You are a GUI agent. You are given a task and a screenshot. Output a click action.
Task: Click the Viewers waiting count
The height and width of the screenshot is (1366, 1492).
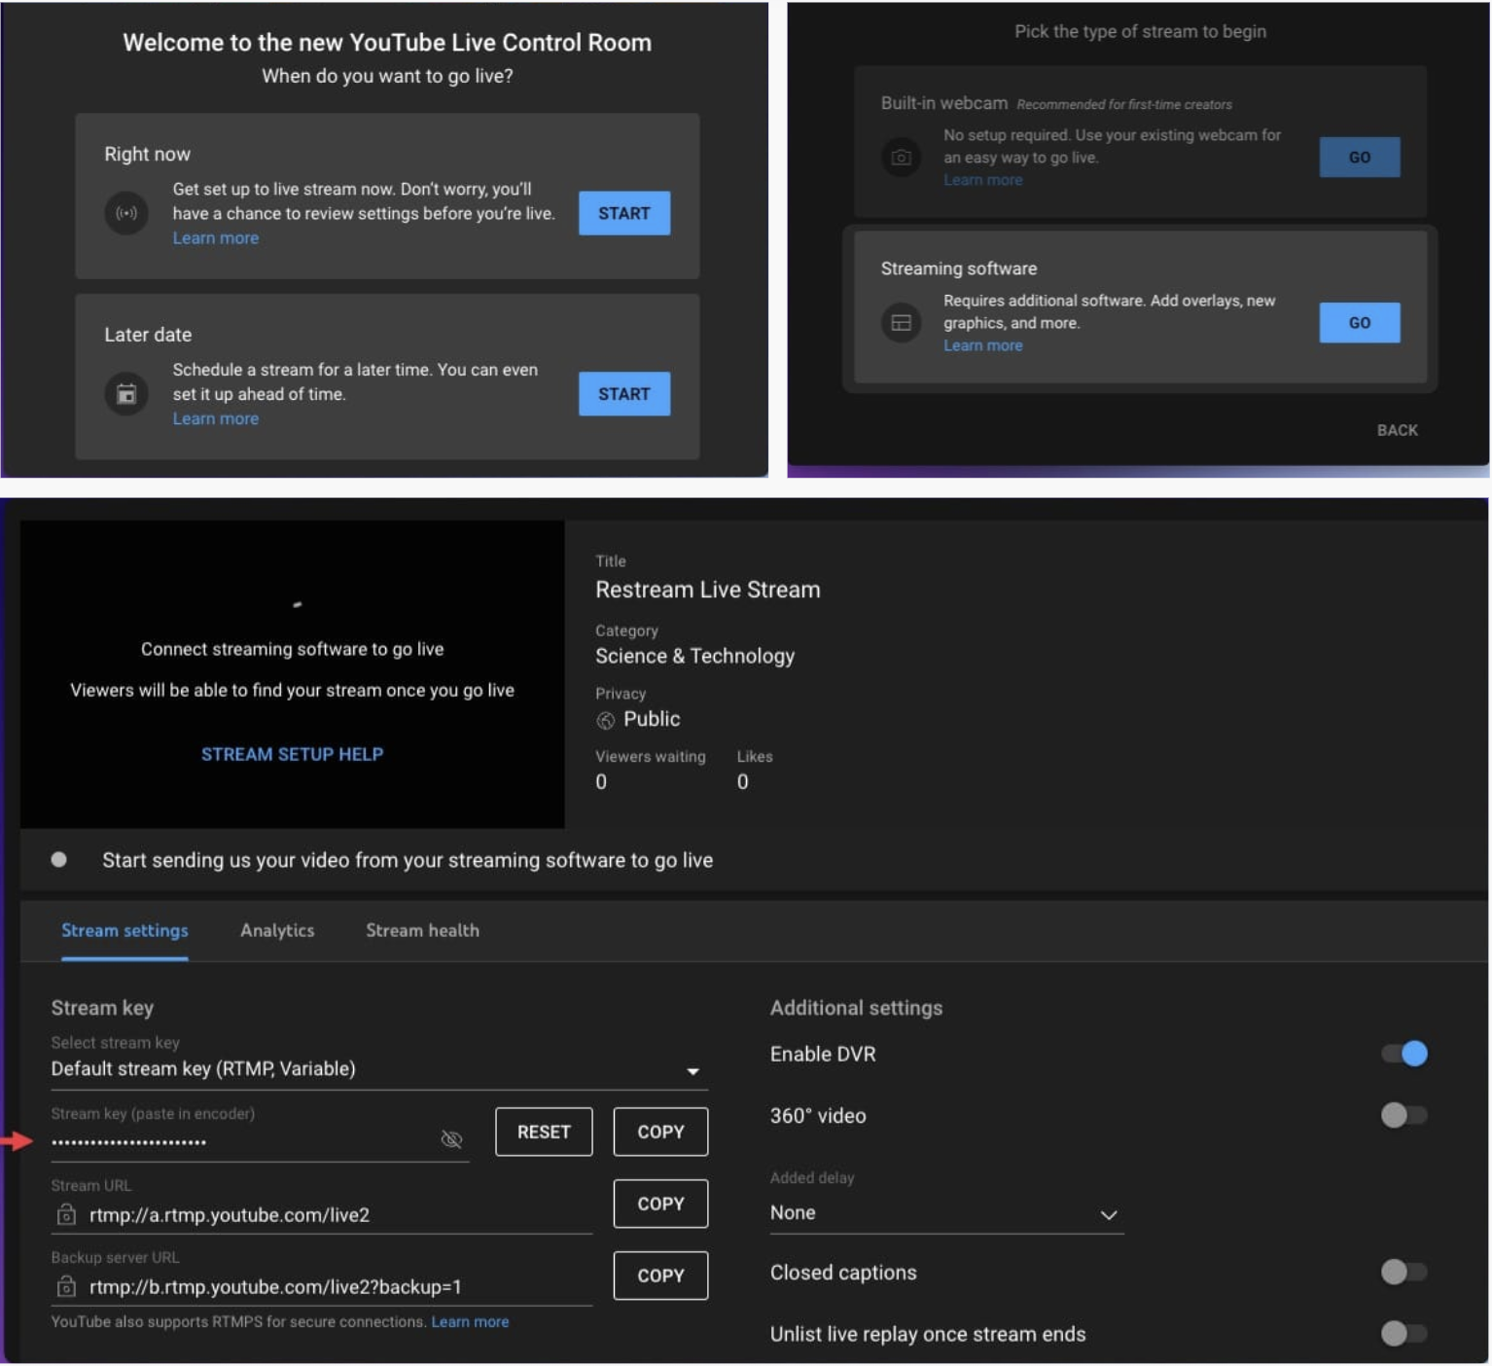pyautogui.click(x=601, y=782)
